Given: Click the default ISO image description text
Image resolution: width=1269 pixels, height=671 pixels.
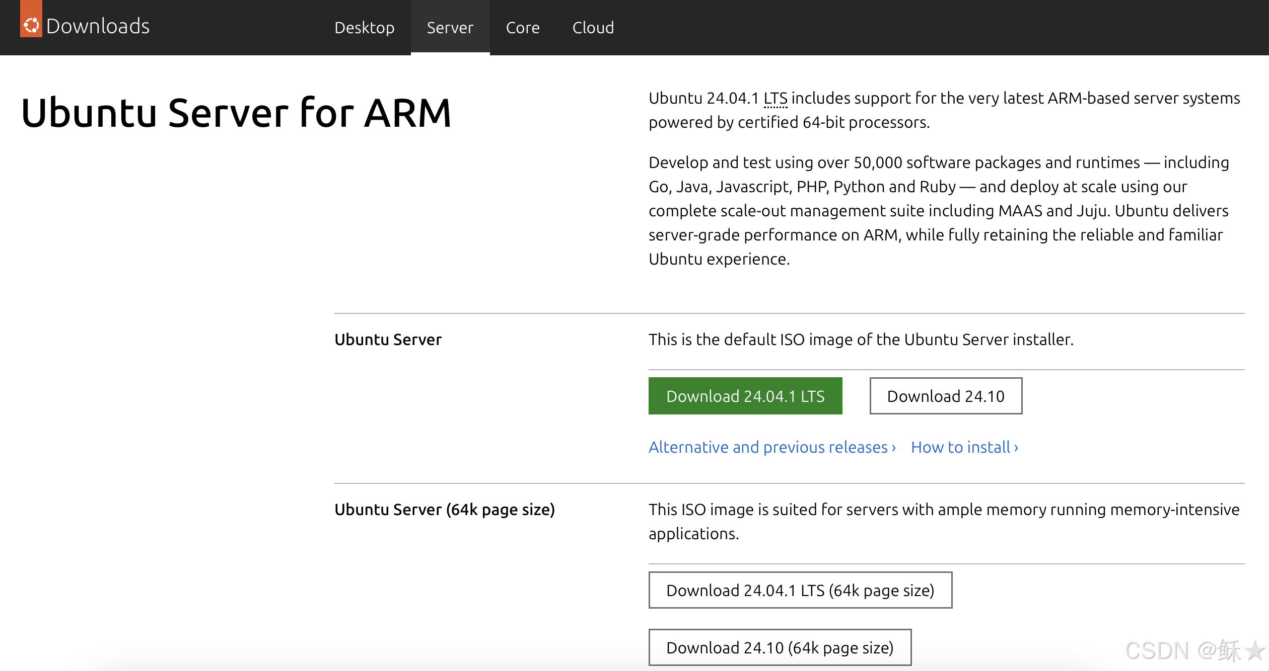Looking at the screenshot, I should [861, 340].
